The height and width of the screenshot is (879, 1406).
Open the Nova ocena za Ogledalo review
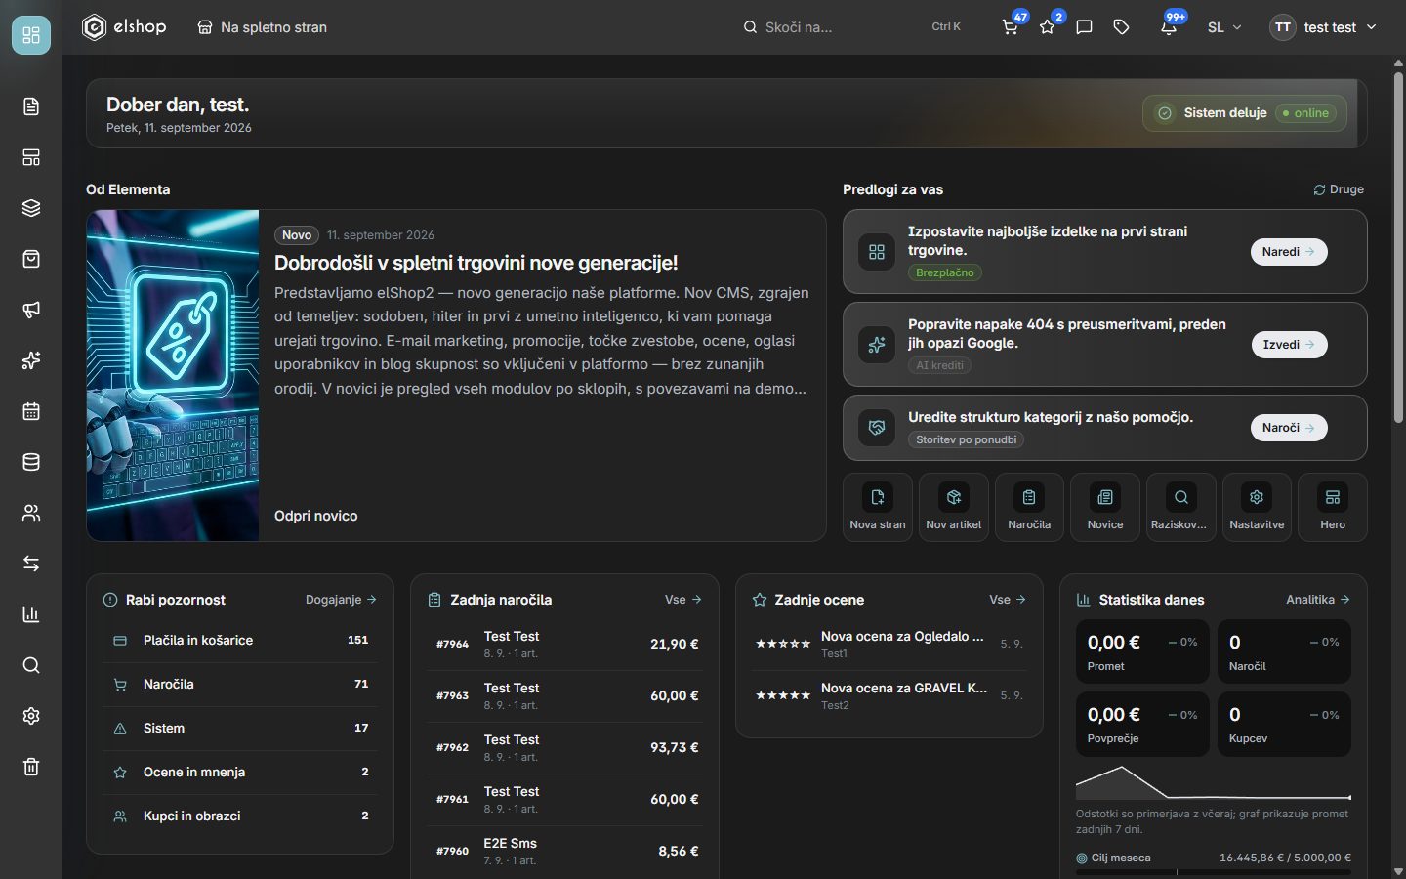(x=889, y=645)
